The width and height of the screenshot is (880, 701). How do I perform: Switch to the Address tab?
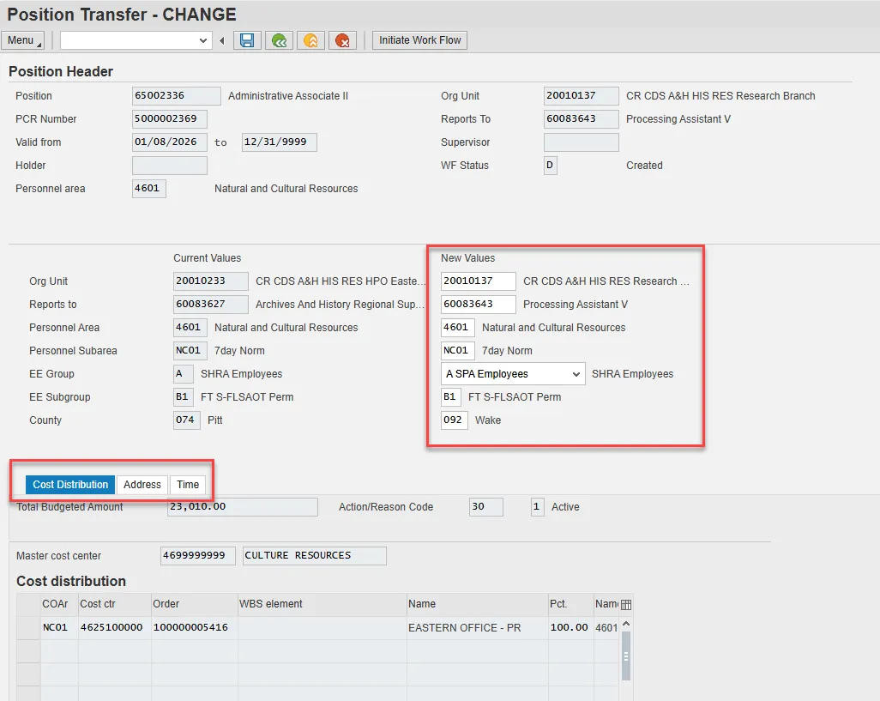[x=142, y=485]
